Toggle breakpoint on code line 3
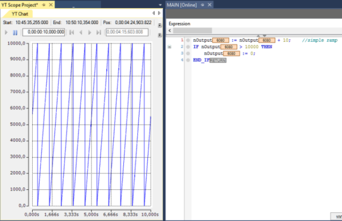The image size is (342, 221). [188, 53]
